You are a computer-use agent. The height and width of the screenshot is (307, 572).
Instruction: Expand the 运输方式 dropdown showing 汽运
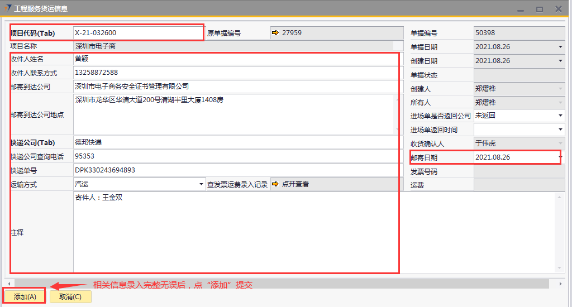201,184
